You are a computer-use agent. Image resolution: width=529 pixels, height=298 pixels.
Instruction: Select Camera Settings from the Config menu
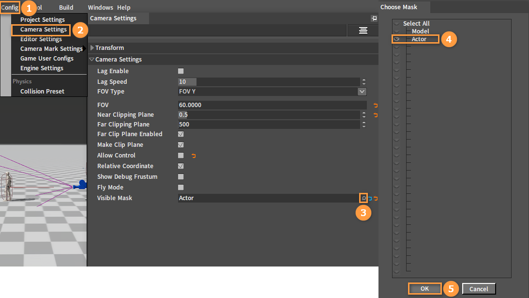pyautogui.click(x=43, y=30)
